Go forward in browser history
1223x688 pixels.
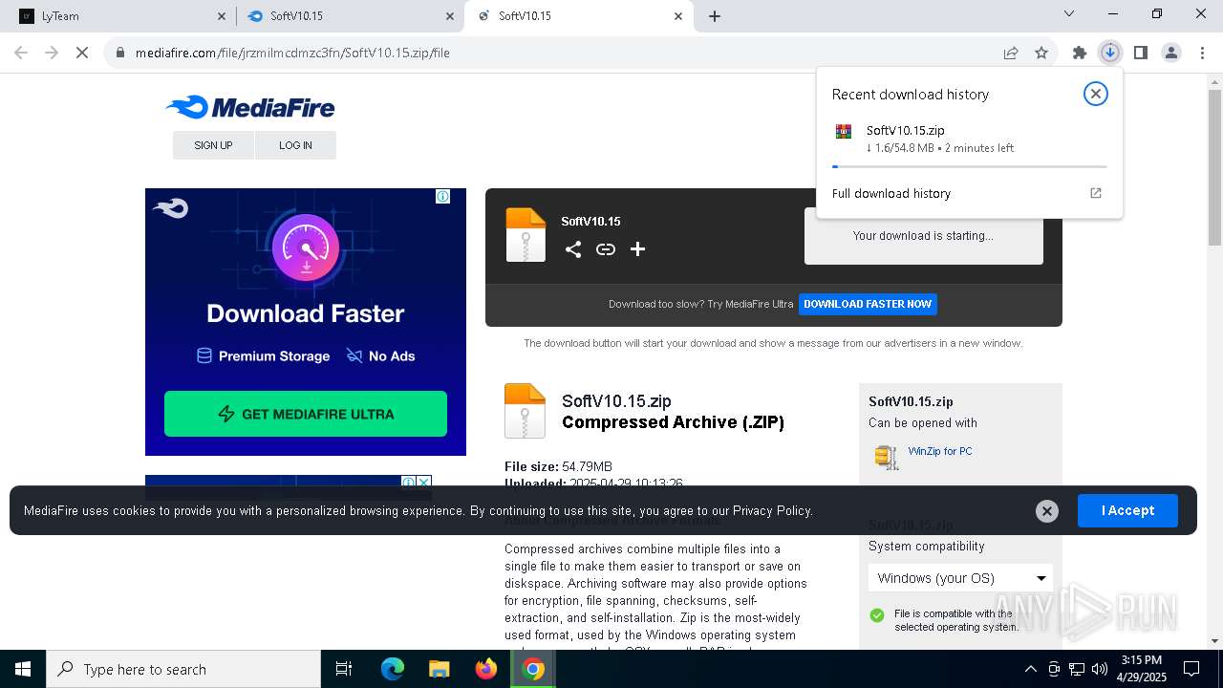pyautogui.click(x=52, y=53)
